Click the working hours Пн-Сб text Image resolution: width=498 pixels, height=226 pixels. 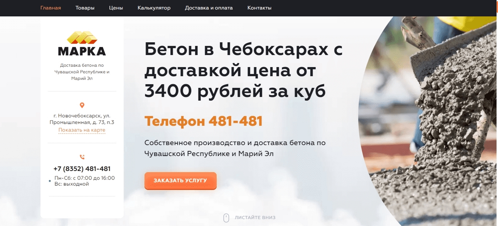tap(84, 181)
